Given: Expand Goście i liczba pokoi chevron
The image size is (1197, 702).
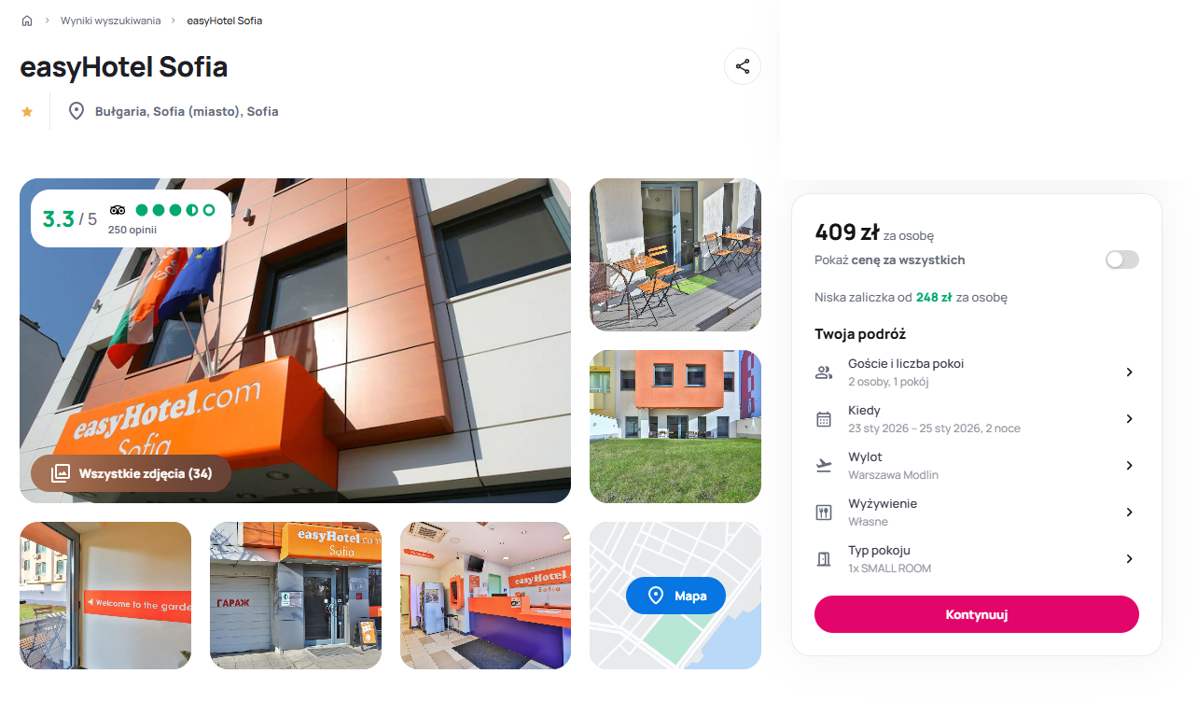Looking at the screenshot, I should [x=1129, y=372].
